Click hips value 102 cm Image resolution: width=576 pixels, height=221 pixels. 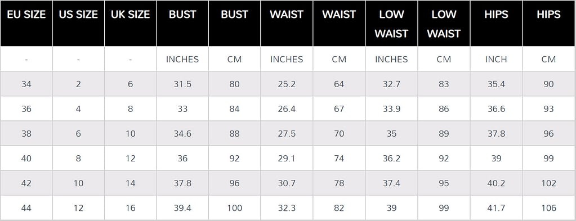click(549, 183)
